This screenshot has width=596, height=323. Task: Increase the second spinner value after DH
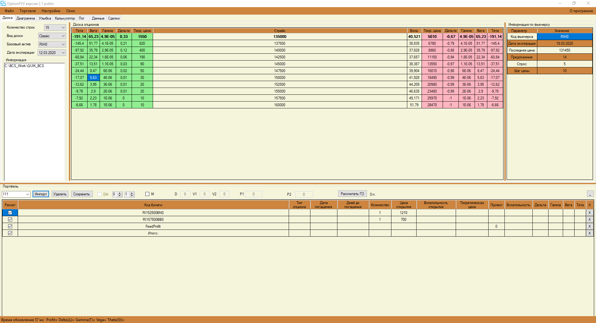tap(132, 193)
